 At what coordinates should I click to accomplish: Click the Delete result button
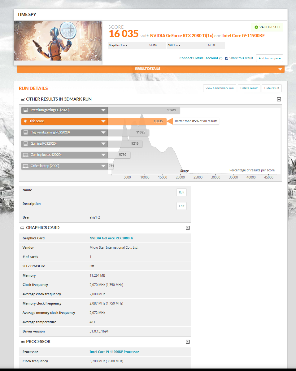pyautogui.click(x=249, y=88)
